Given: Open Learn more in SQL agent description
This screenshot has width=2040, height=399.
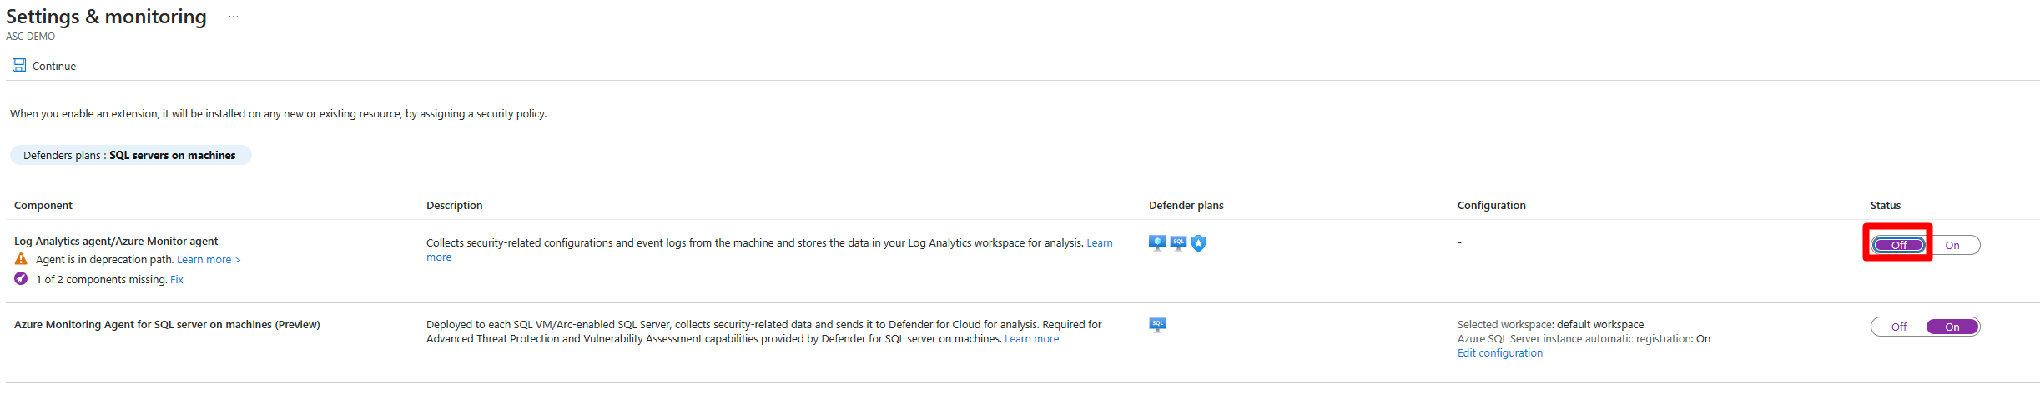Looking at the screenshot, I should pos(1031,339).
